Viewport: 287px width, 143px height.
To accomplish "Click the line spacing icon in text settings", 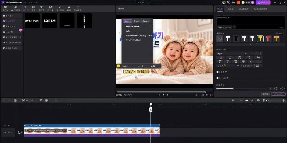I will click(x=249, y=57).
